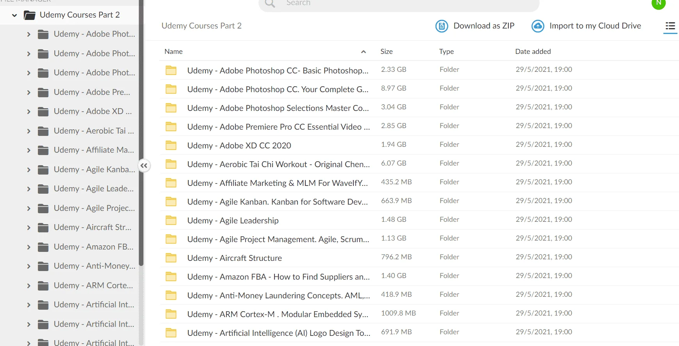Expand Udemy - Adobe Pre... sidebar folder
Screen dimensions: 679x346
click(x=29, y=93)
